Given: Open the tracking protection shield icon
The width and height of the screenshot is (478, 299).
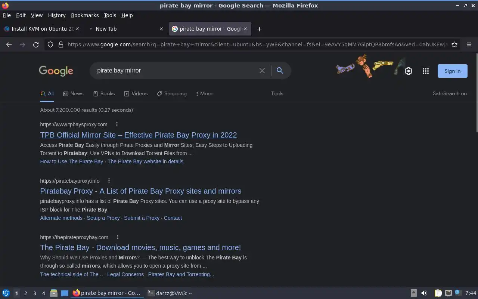Looking at the screenshot, I should (x=50, y=44).
